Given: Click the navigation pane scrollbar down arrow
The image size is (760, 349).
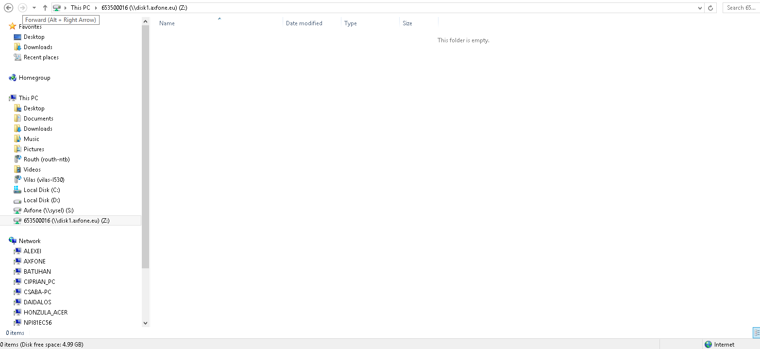Looking at the screenshot, I should (x=145, y=323).
